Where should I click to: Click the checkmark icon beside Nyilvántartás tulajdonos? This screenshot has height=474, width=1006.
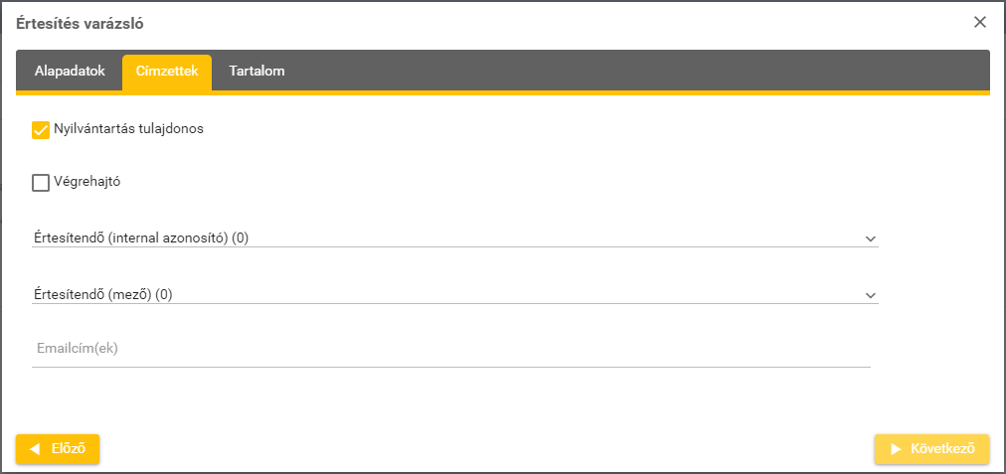point(41,130)
